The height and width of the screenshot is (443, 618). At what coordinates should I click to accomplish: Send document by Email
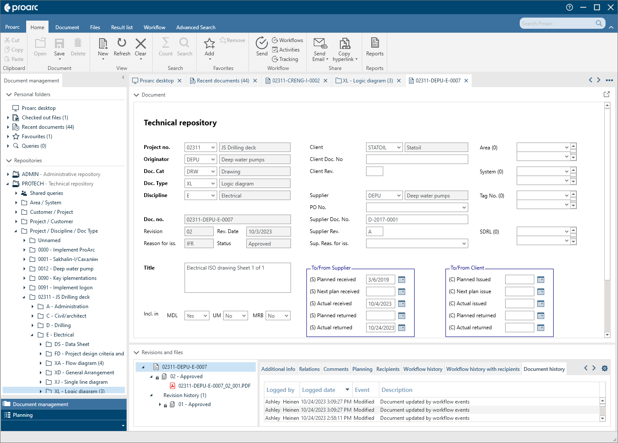pos(319,47)
